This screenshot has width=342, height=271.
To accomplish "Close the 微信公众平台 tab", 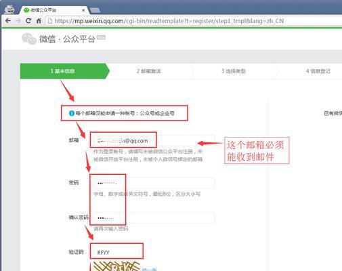I will point(83,10).
